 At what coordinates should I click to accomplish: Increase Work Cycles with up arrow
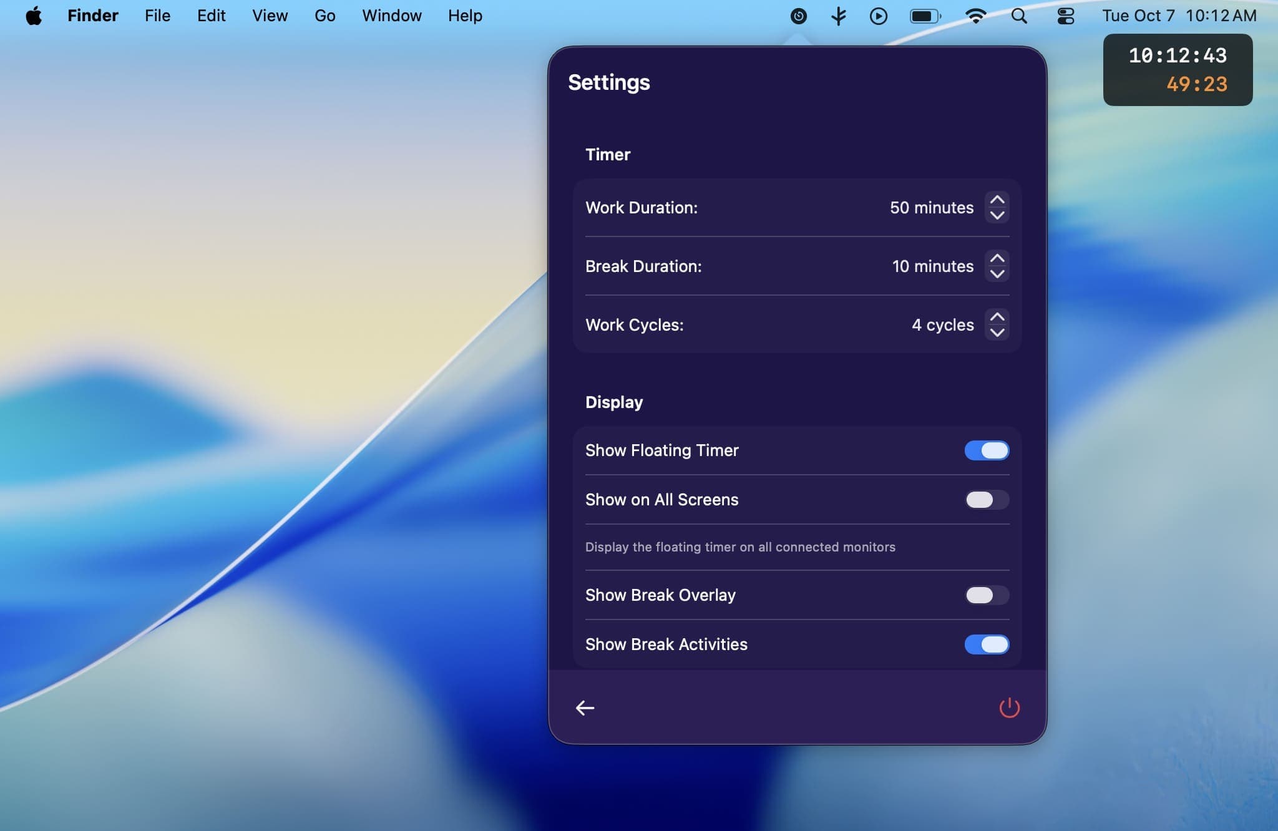click(997, 318)
